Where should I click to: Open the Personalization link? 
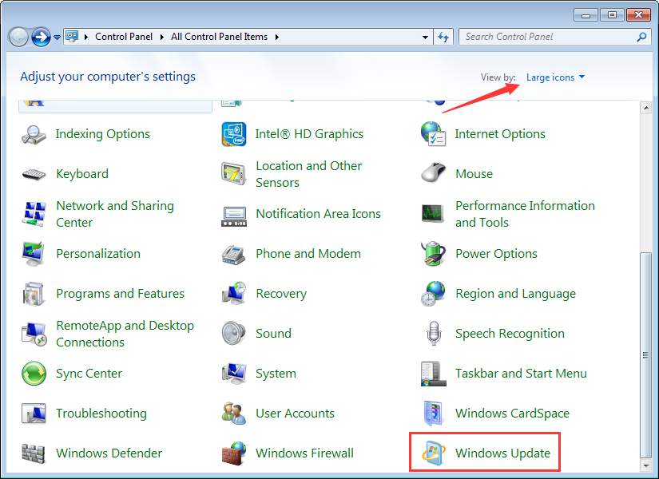(x=98, y=254)
